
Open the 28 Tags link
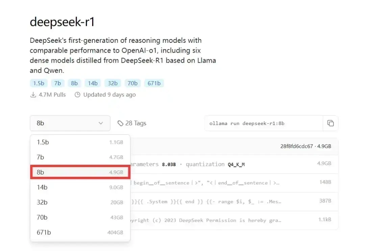(132, 123)
